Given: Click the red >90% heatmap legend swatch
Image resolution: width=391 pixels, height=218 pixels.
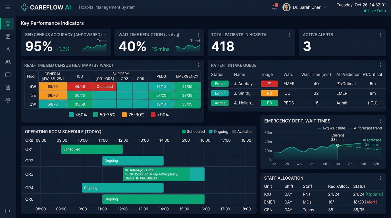Looking at the screenshot, I should [x=153, y=115].
